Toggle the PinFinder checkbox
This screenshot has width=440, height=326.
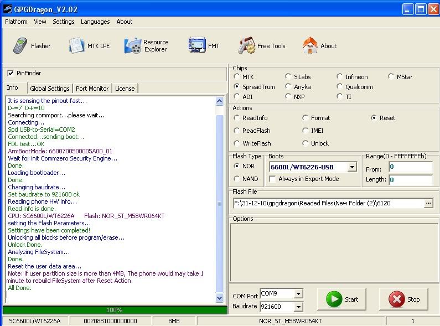pyautogui.click(x=11, y=73)
